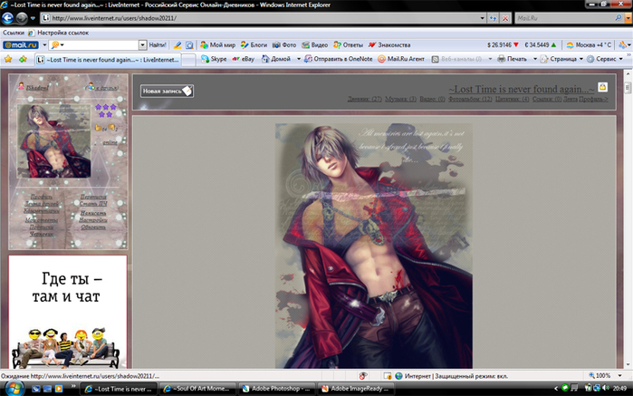The height and width of the screenshot is (396, 633).
Task: Open dropdown next to mail.ru logo
Action: tap(44, 44)
